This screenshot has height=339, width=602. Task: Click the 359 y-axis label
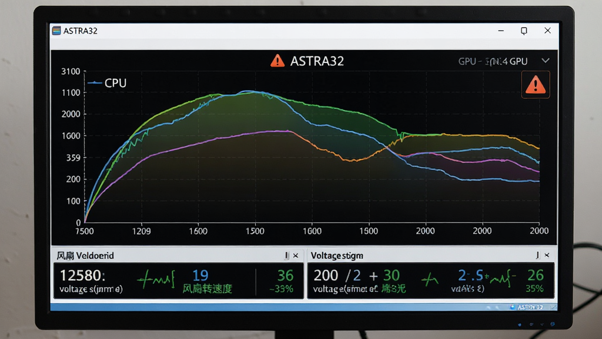[x=73, y=158]
